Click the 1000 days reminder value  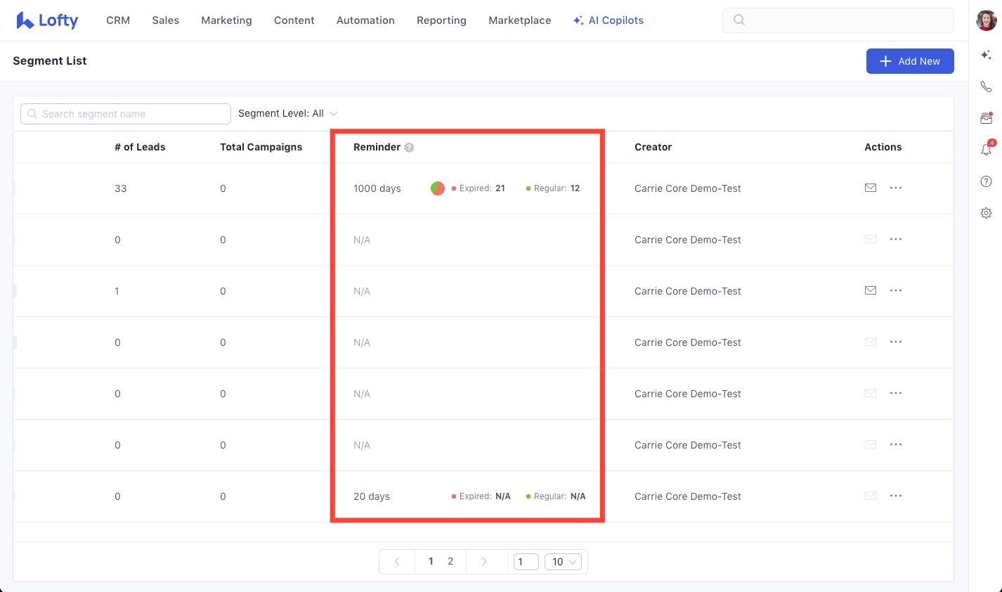(377, 188)
